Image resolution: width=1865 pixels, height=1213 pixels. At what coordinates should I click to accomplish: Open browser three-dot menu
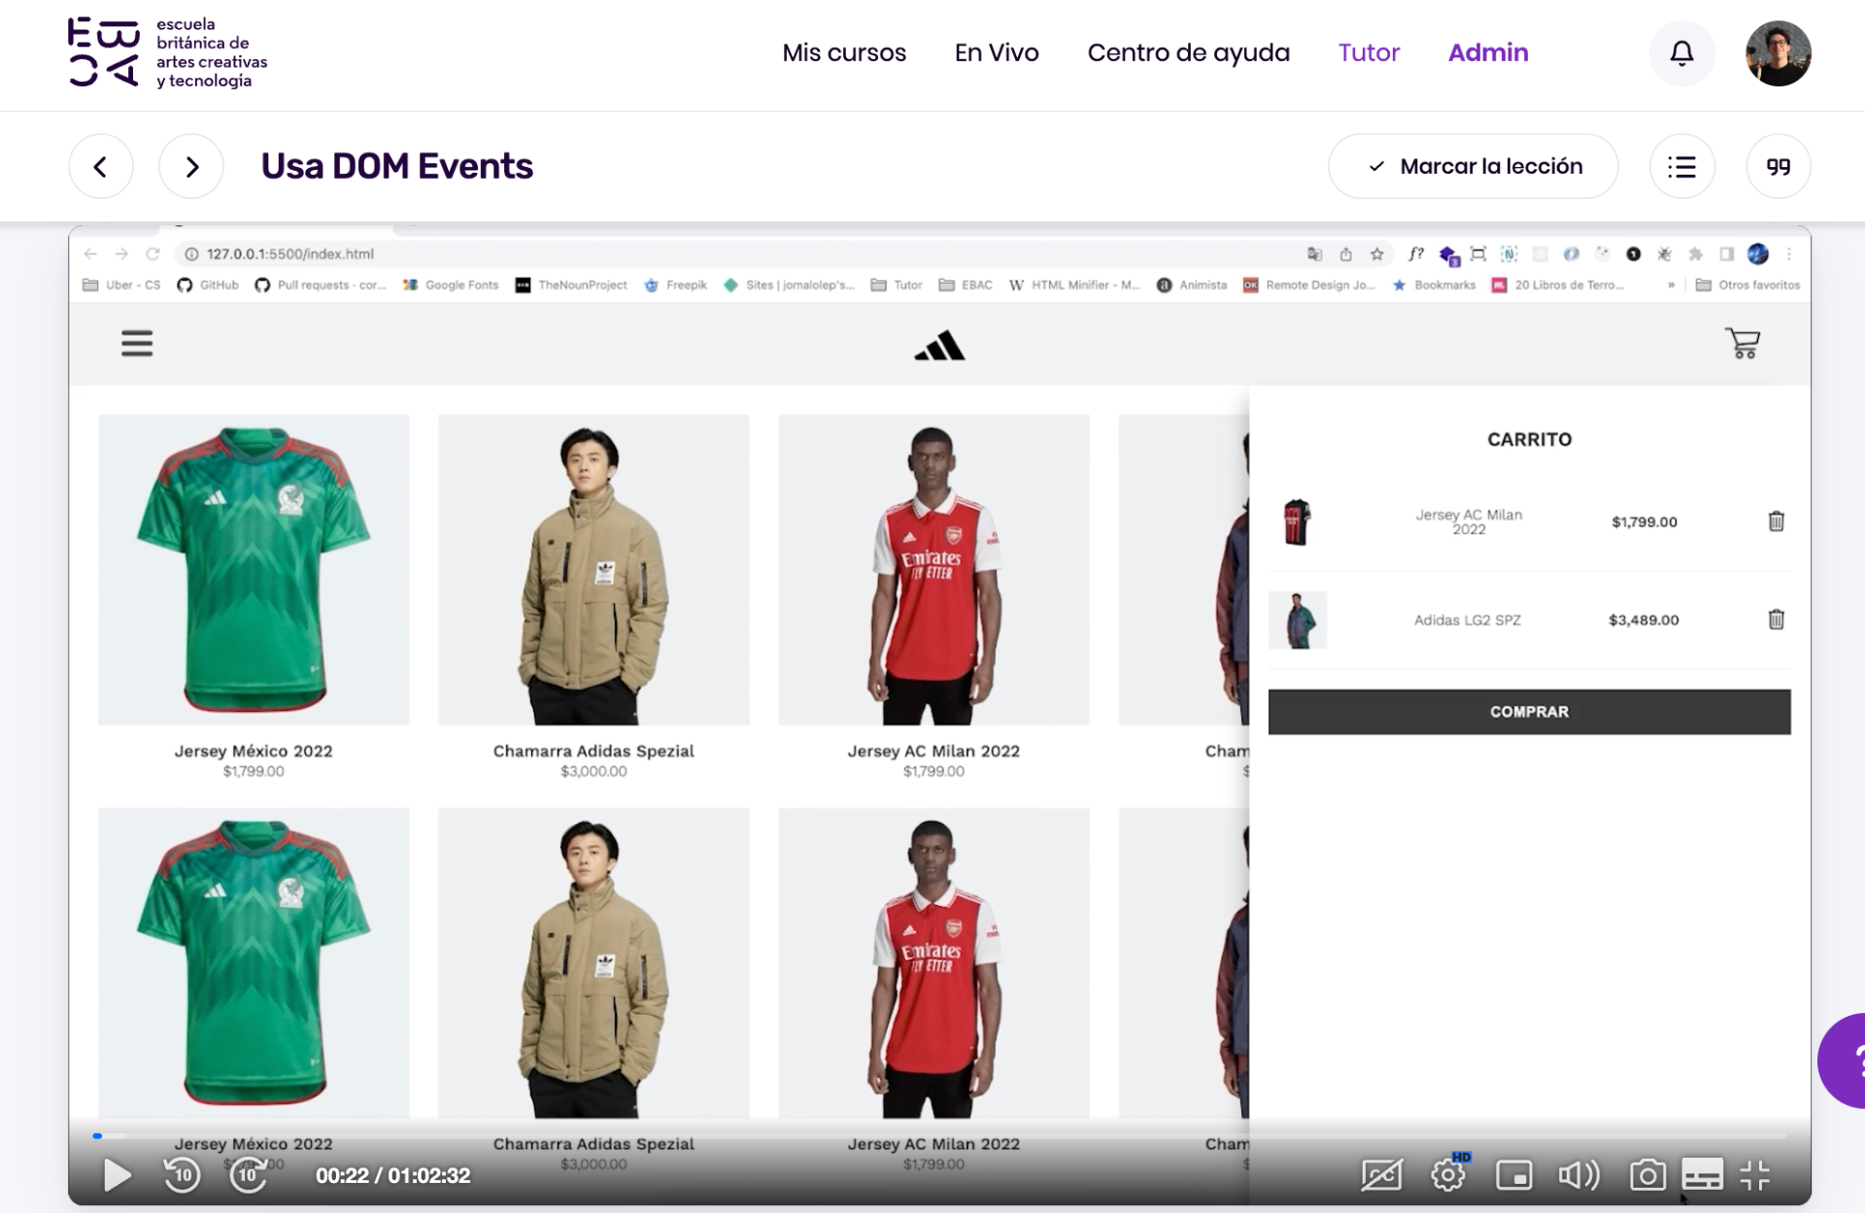1789,254
